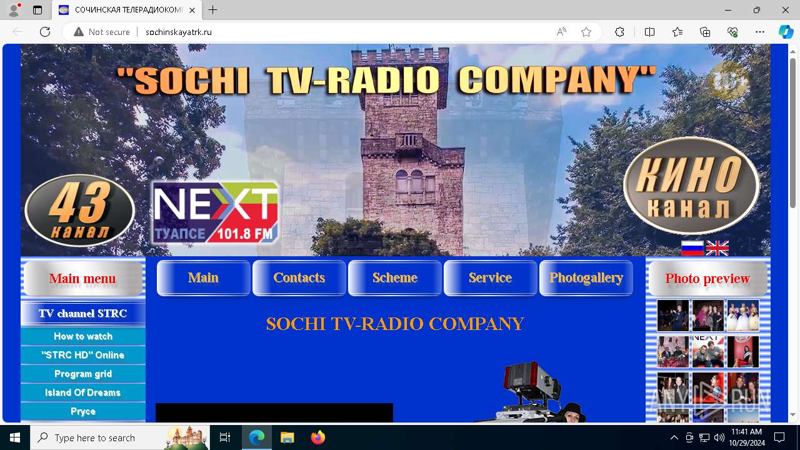
Task: Open the Program grid link
Action: [82, 374]
